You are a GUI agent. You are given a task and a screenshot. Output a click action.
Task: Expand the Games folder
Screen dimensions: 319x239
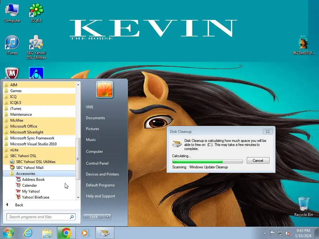point(39,91)
